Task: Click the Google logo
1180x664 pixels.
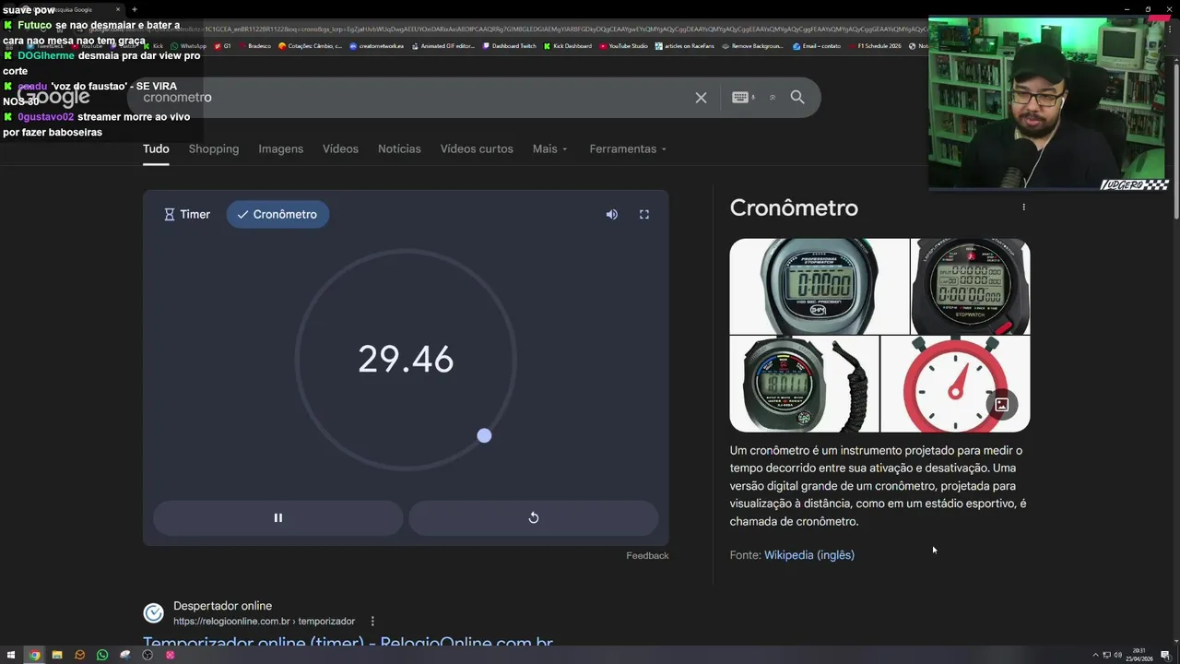Action: click(53, 96)
